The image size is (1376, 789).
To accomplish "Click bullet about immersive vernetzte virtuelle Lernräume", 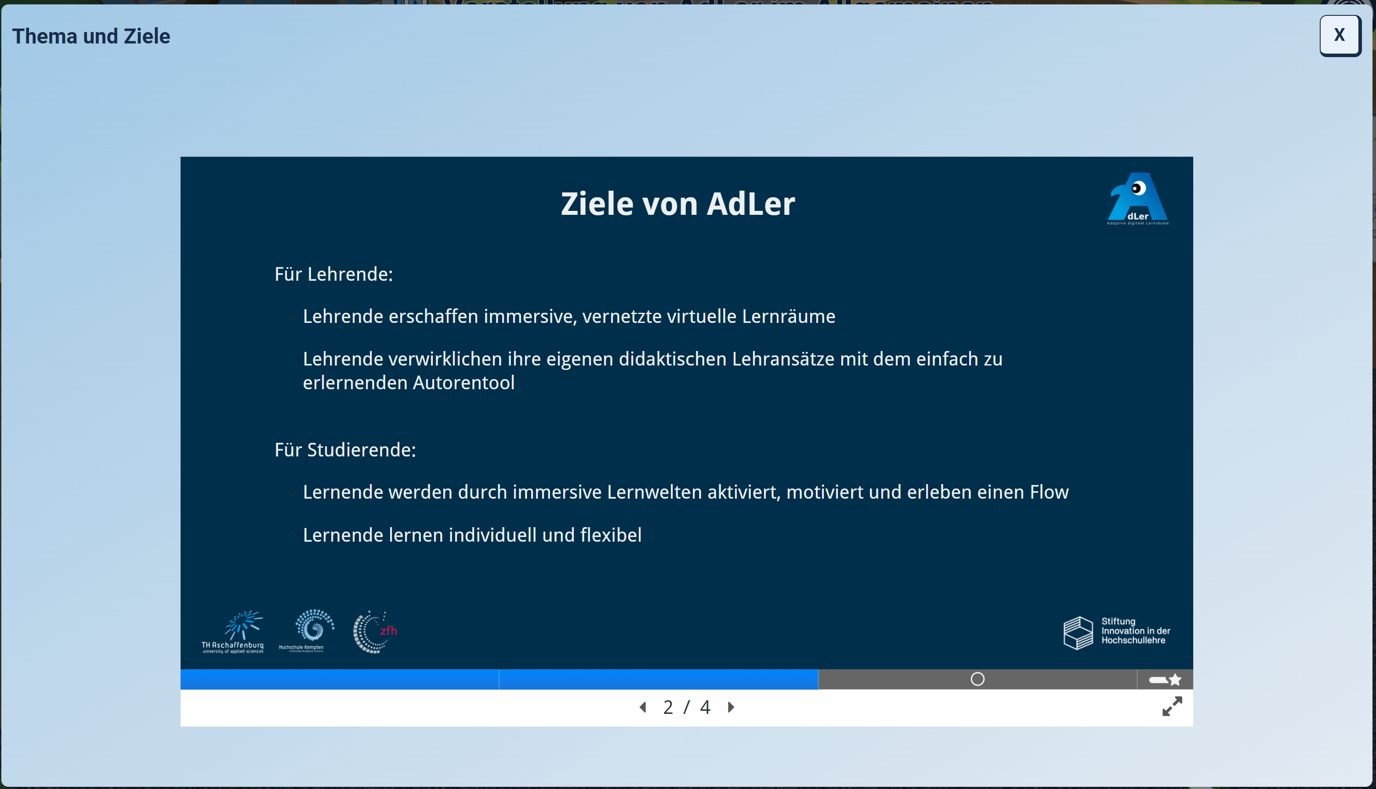I will (x=569, y=316).
